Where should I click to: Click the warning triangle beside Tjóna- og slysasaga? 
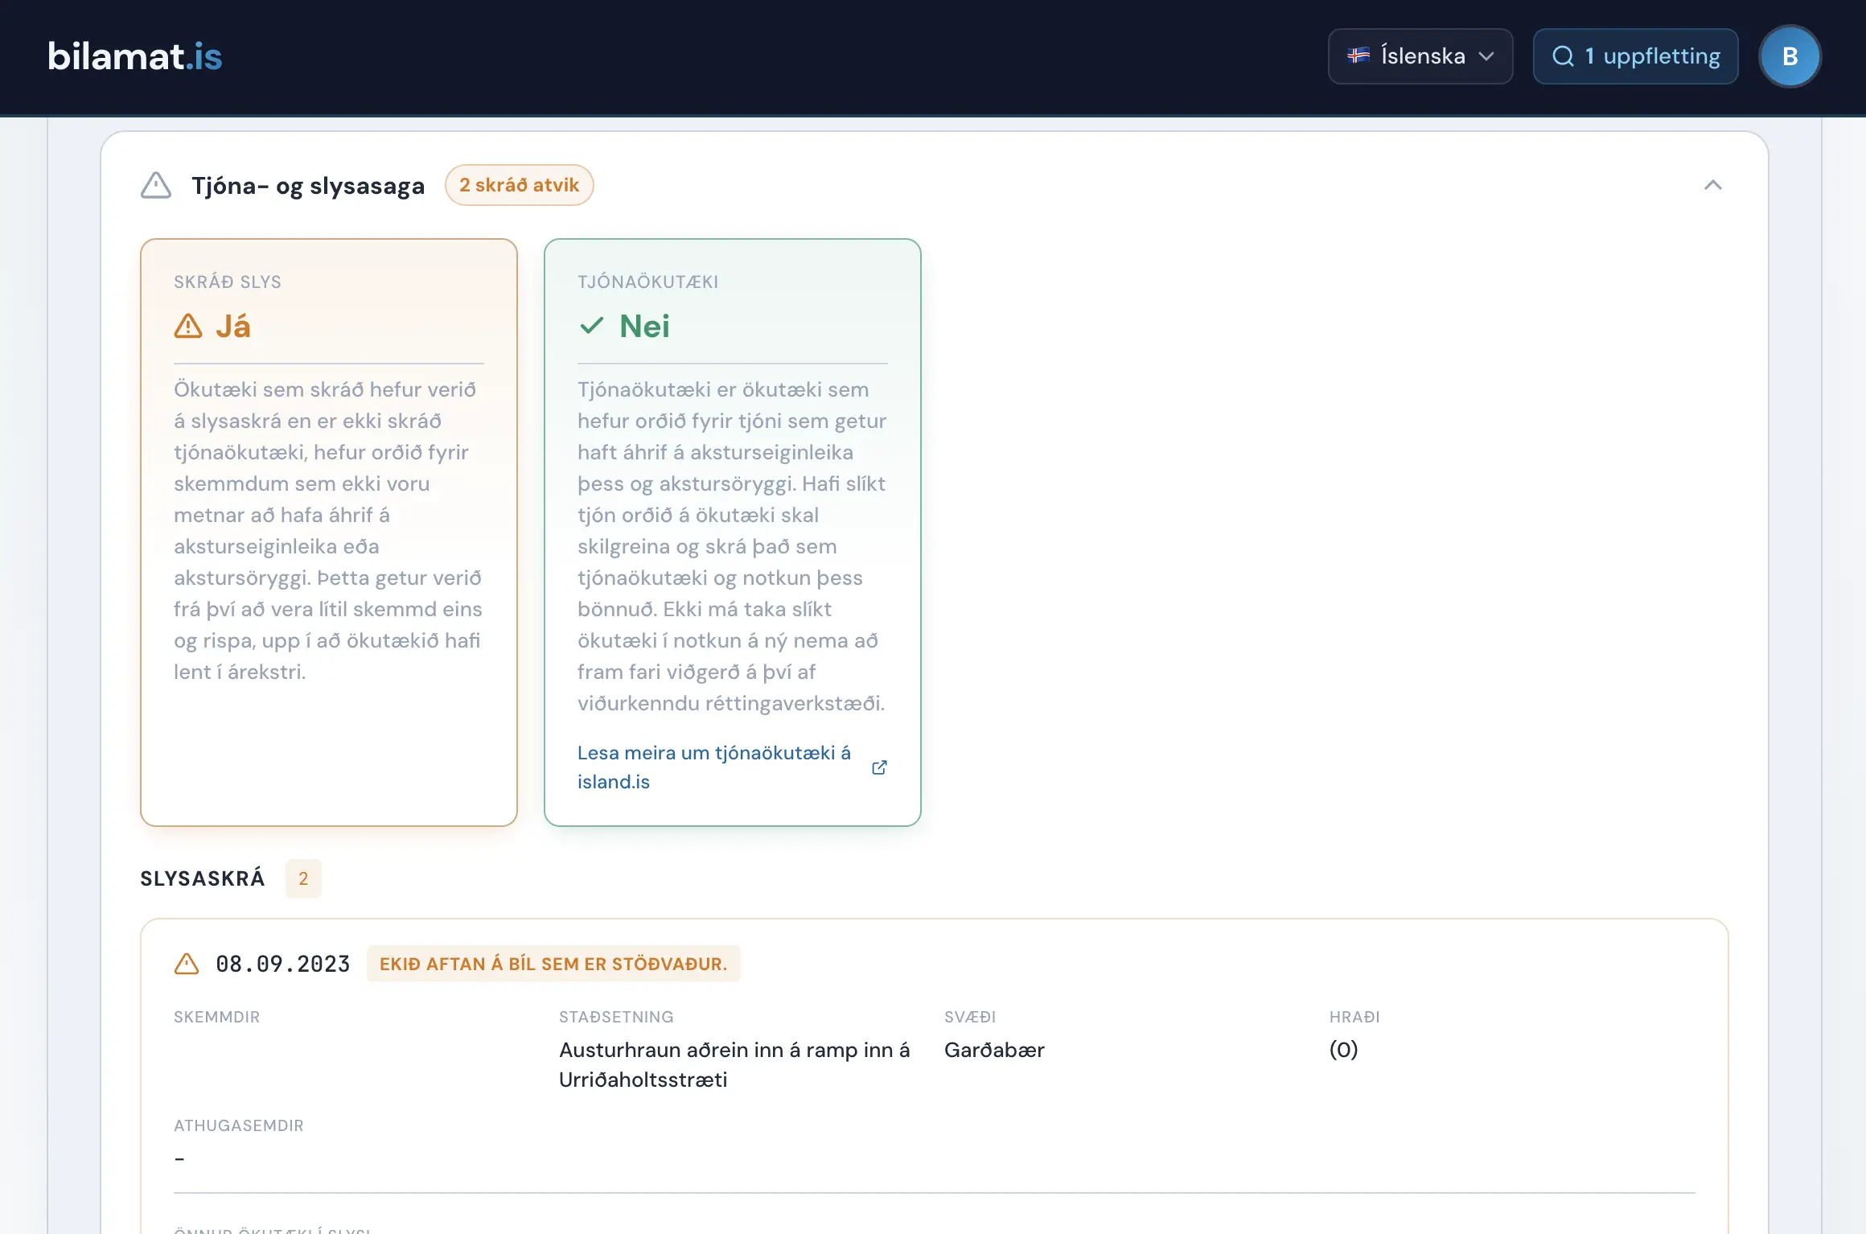click(x=156, y=185)
